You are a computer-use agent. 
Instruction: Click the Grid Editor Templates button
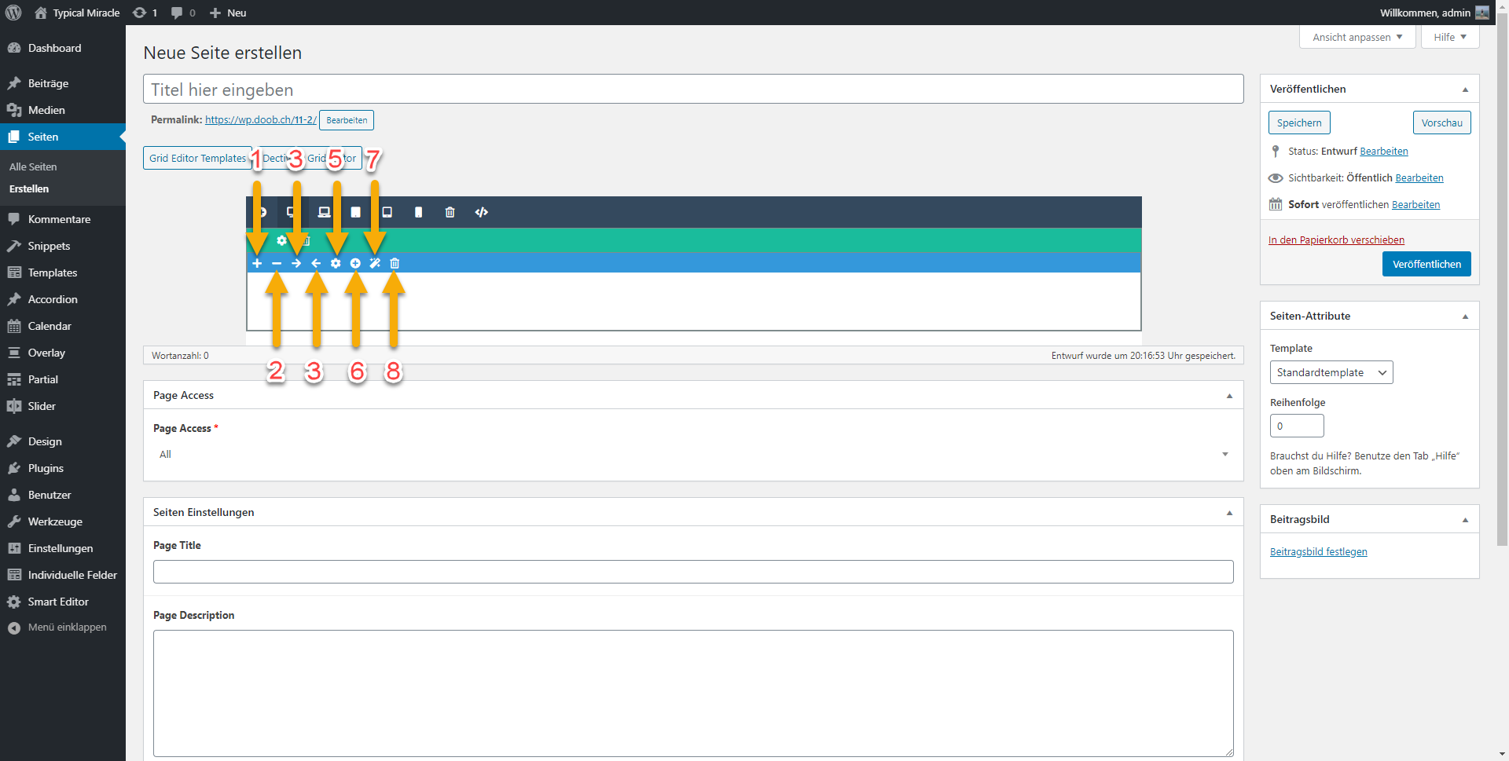click(197, 158)
